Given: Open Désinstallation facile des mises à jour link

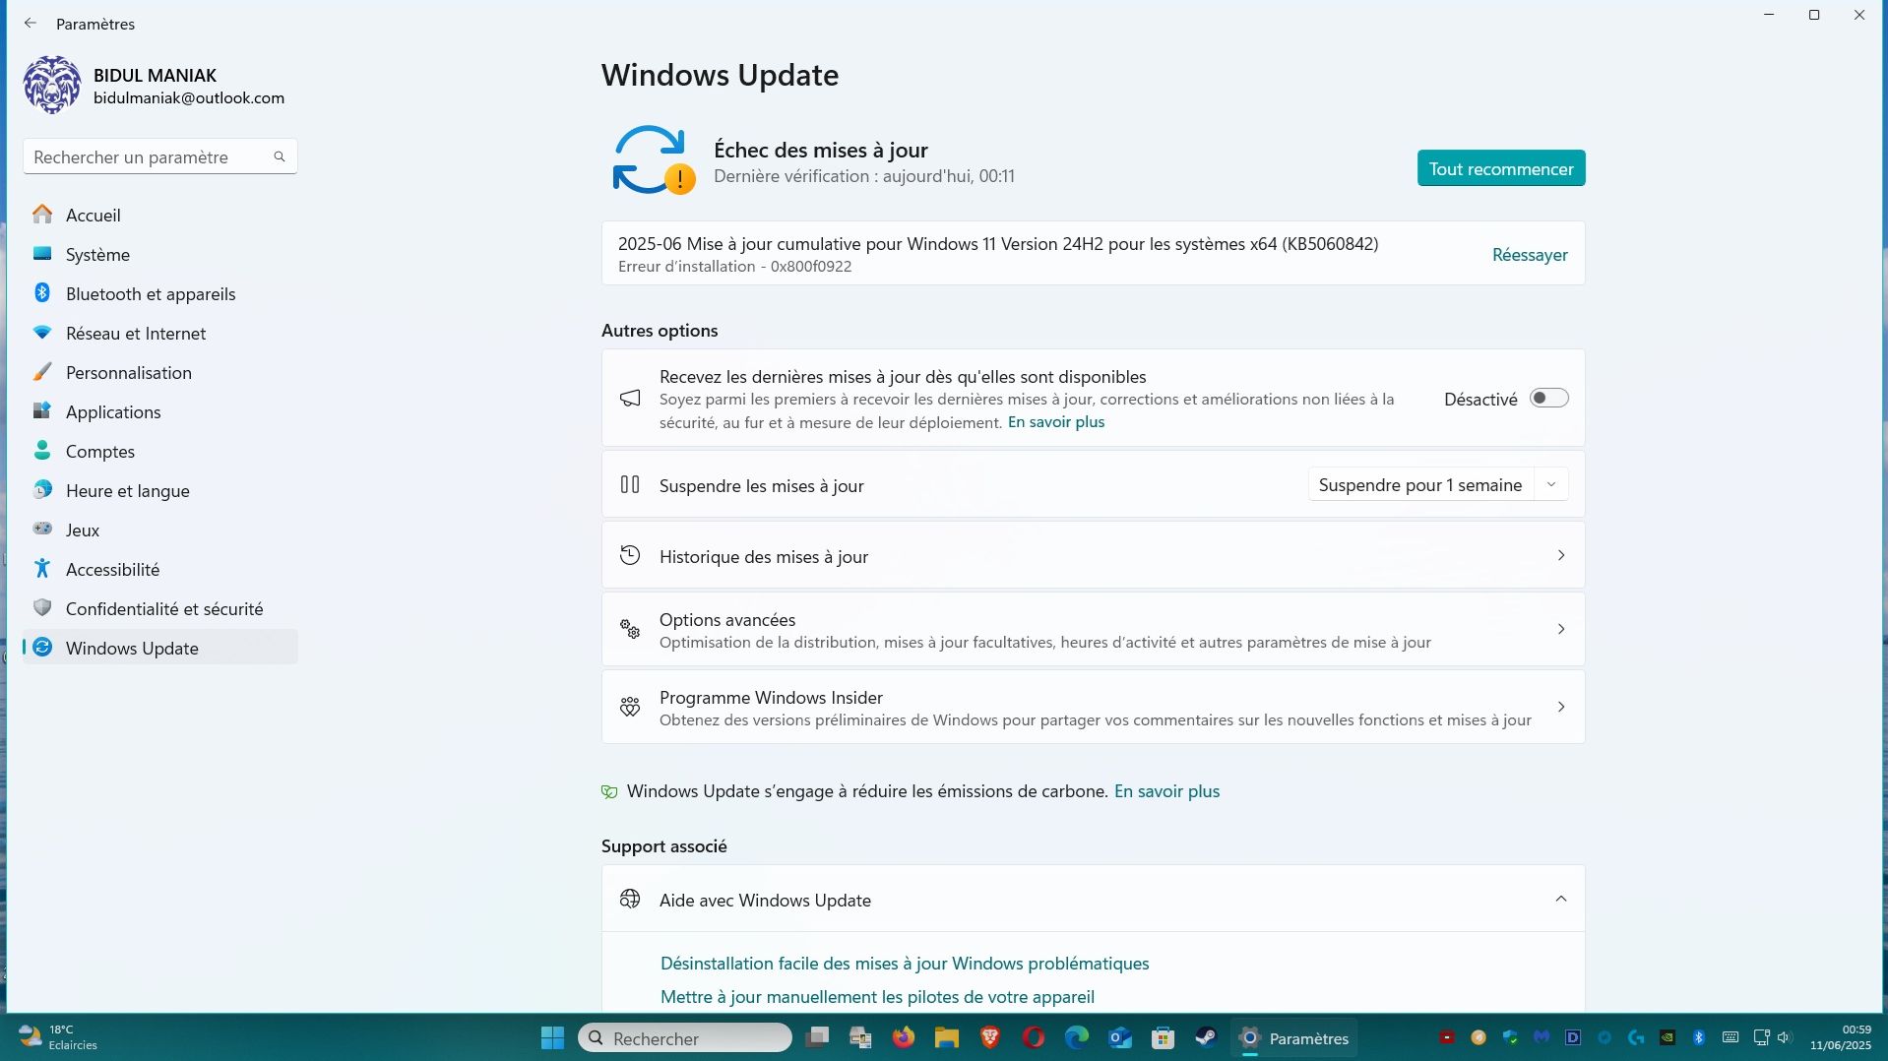Looking at the screenshot, I should (x=905, y=964).
